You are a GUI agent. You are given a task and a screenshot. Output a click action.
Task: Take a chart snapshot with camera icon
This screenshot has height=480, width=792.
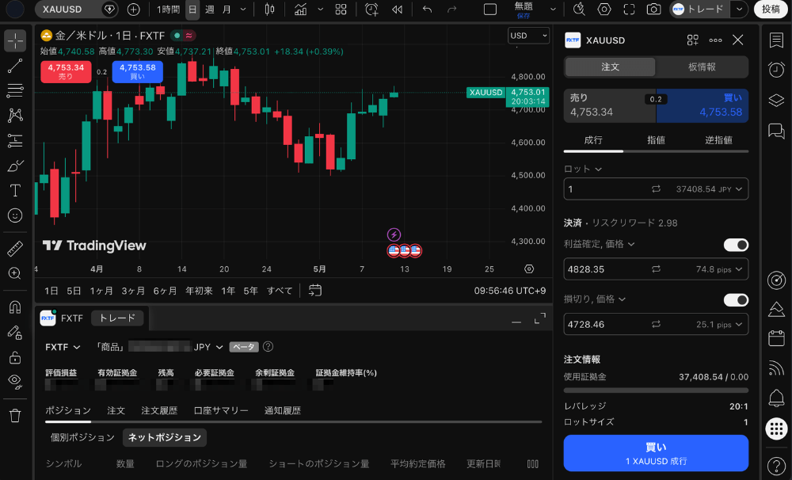tap(653, 9)
